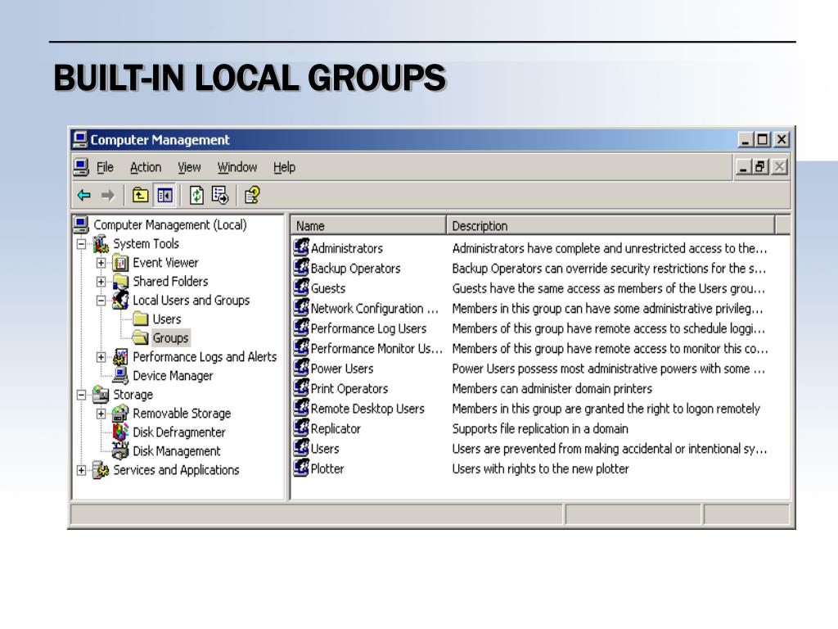Click the Help toolbar icon
The width and height of the screenshot is (838, 629).
point(252,196)
